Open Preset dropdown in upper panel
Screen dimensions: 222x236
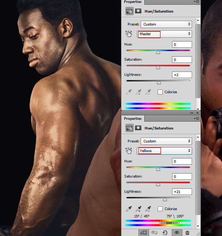[166, 24]
